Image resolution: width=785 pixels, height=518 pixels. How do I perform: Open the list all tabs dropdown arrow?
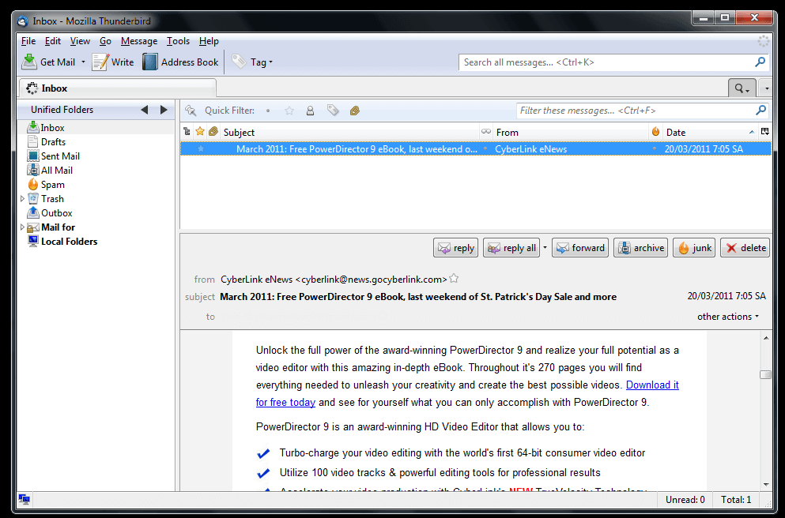767,89
